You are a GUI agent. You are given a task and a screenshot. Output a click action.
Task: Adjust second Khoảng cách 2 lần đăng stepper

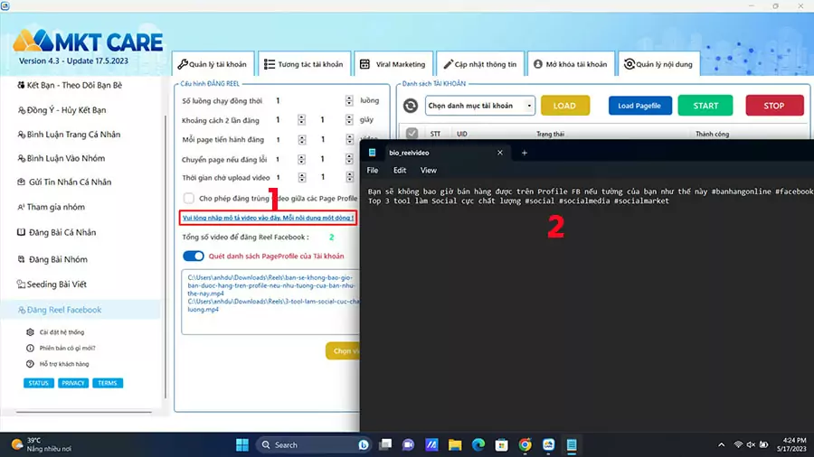click(349, 120)
